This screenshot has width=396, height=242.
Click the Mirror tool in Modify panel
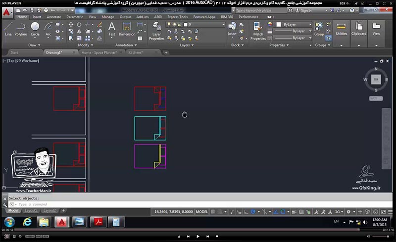click(79, 31)
